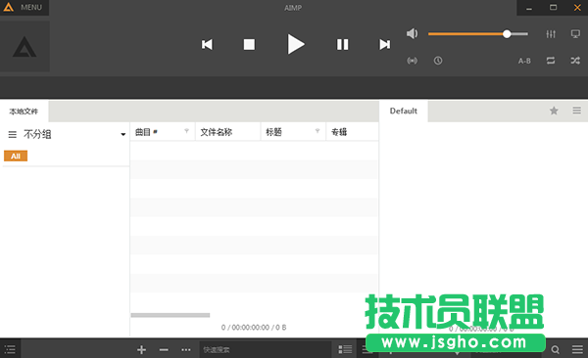
Task: Open the filter icon in 标题 column
Action: [x=318, y=131]
